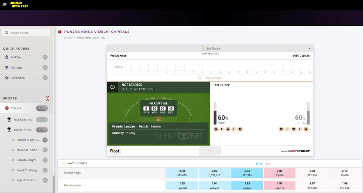Click the Favorites star icon
363x193 pixels.
tap(7, 78)
